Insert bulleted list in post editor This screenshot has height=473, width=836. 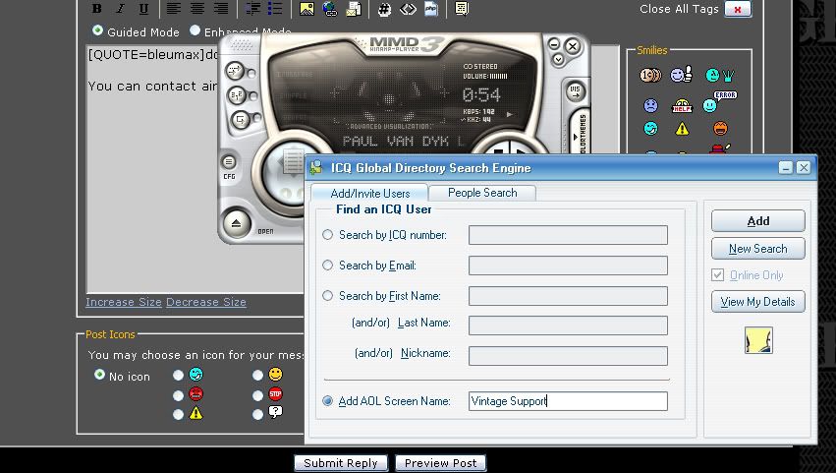click(x=275, y=9)
